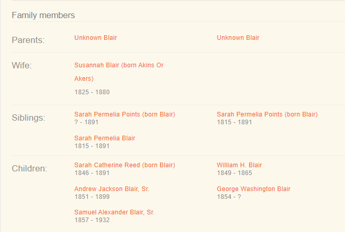Click the 1857 - 1932 dates under Samuel
Viewport: 345px width, 232px height.
[92, 220]
